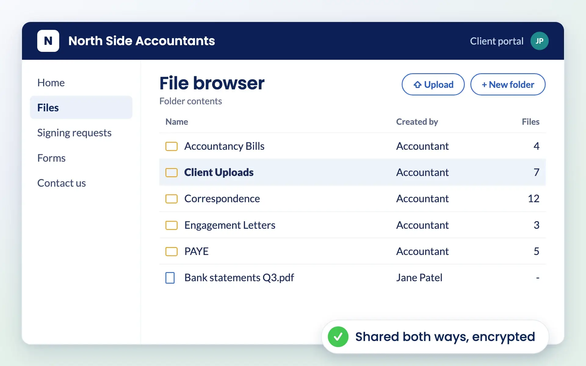The image size is (586, 366).
Task: Create a New folder
Action: 508,84
